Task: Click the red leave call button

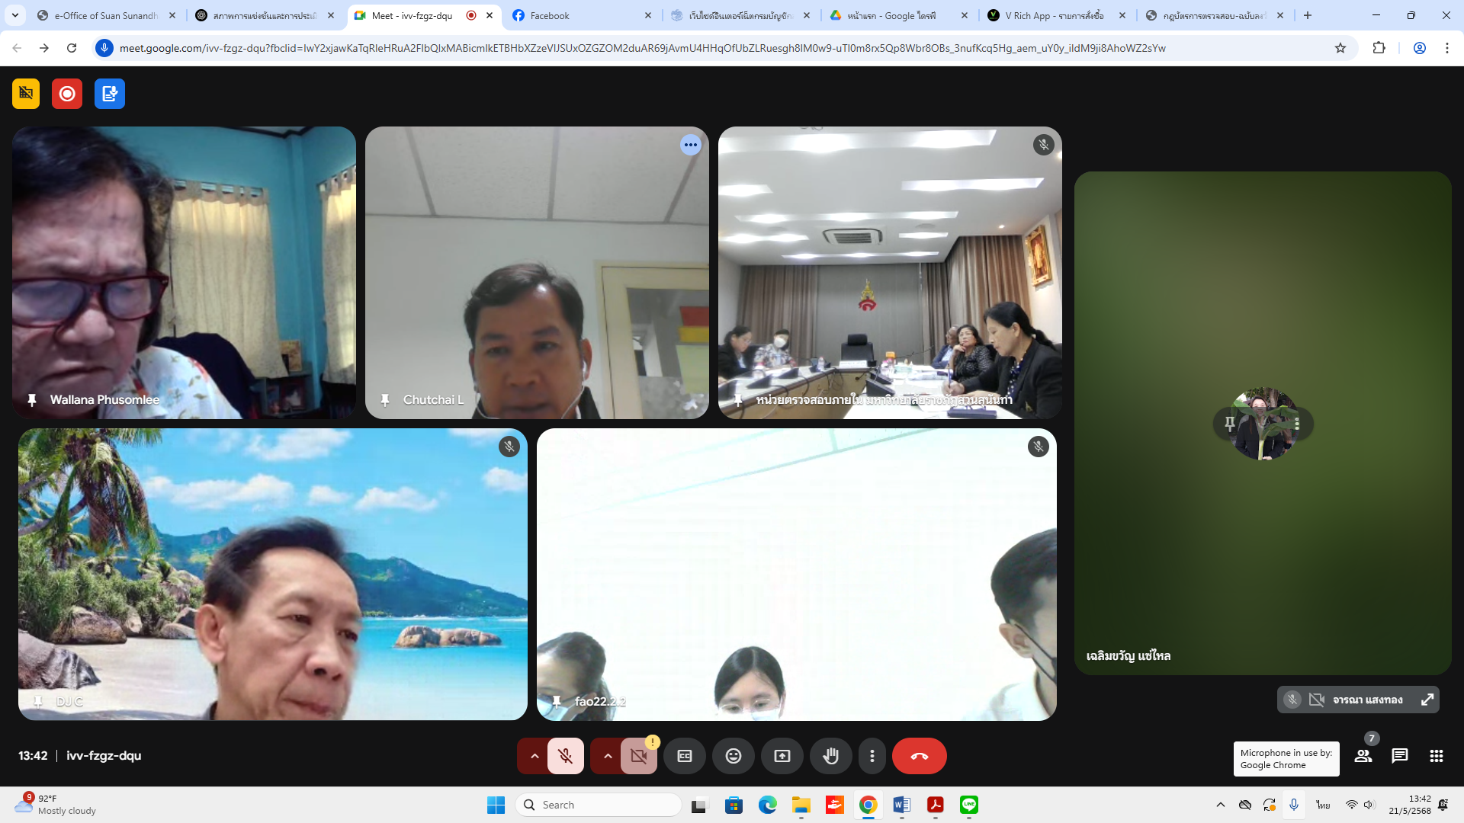Action: coord(919,756)
